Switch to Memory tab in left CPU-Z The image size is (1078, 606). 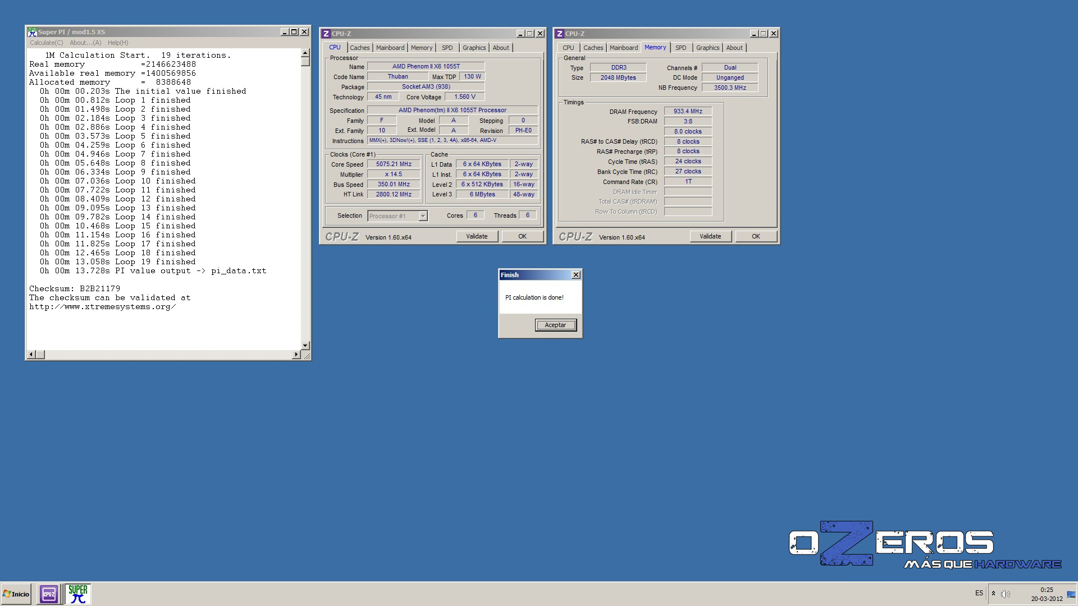click(x=422, y=48)
